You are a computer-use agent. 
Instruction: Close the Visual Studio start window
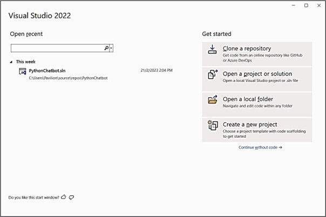(x=319, y=5)
